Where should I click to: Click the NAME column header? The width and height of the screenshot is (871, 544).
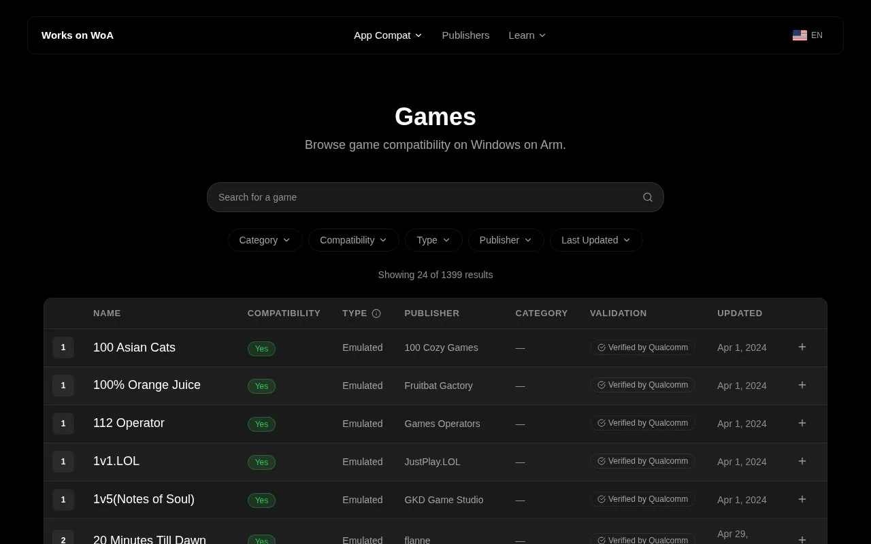(x=107, y=313)
